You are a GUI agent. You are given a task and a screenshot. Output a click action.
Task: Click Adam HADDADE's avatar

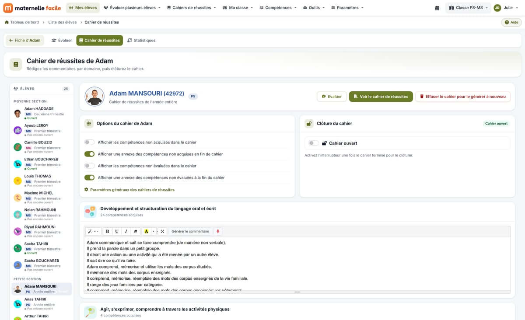point(17,114)
